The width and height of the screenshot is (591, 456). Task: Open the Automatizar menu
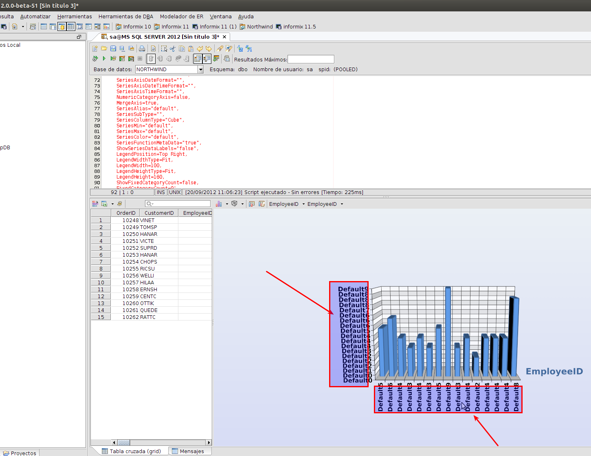35,17
